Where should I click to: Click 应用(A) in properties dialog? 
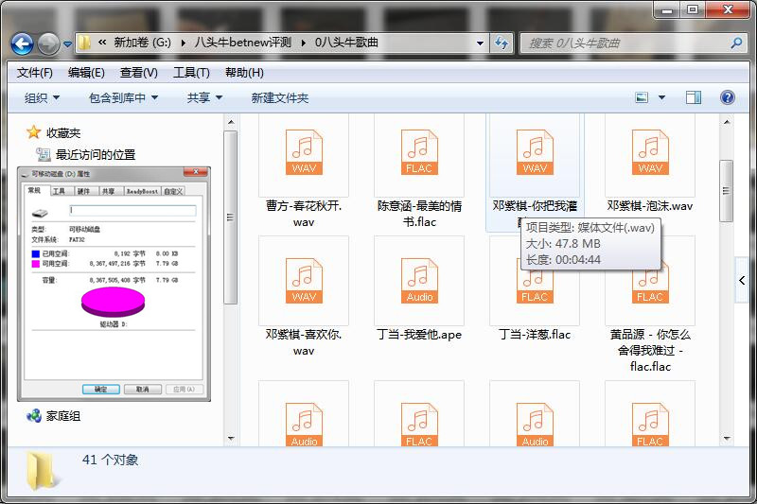(x=184, y=390)
